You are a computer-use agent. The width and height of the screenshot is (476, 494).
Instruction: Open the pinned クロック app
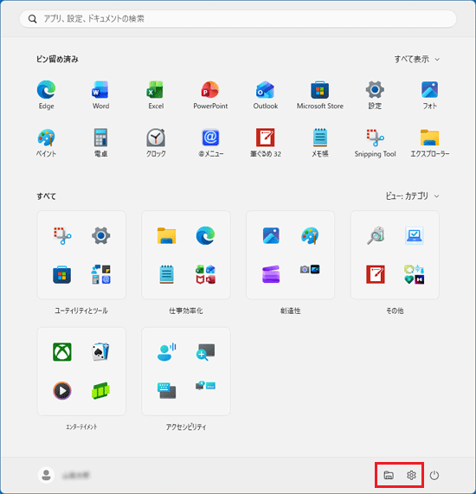tap(156, 143)
